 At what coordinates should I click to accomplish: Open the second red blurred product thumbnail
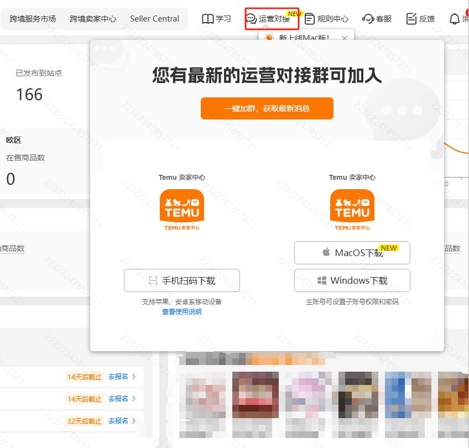pos(256,395)
